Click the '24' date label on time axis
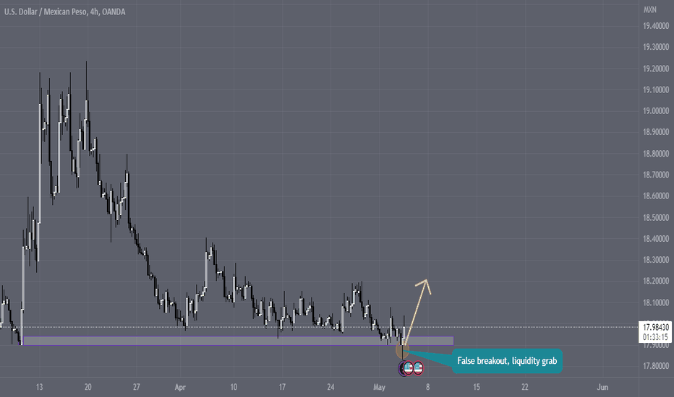674x397 pixels. pos(330,387)
